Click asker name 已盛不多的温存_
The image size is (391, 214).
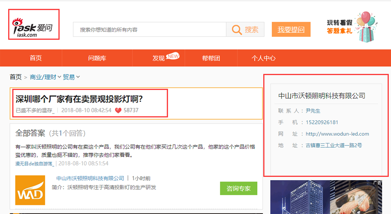click(35, 110)
